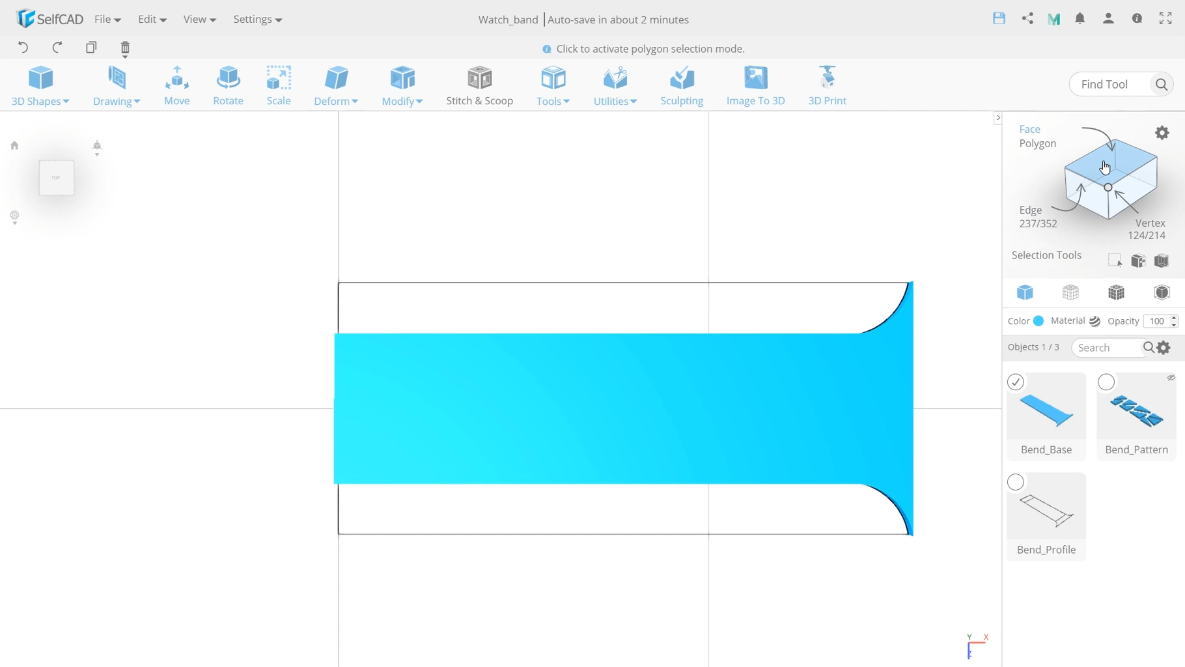This screenshot has width=1185, height=667.
Task: Click the Bend_Base thumbnail
Action: pos(1046,410)
